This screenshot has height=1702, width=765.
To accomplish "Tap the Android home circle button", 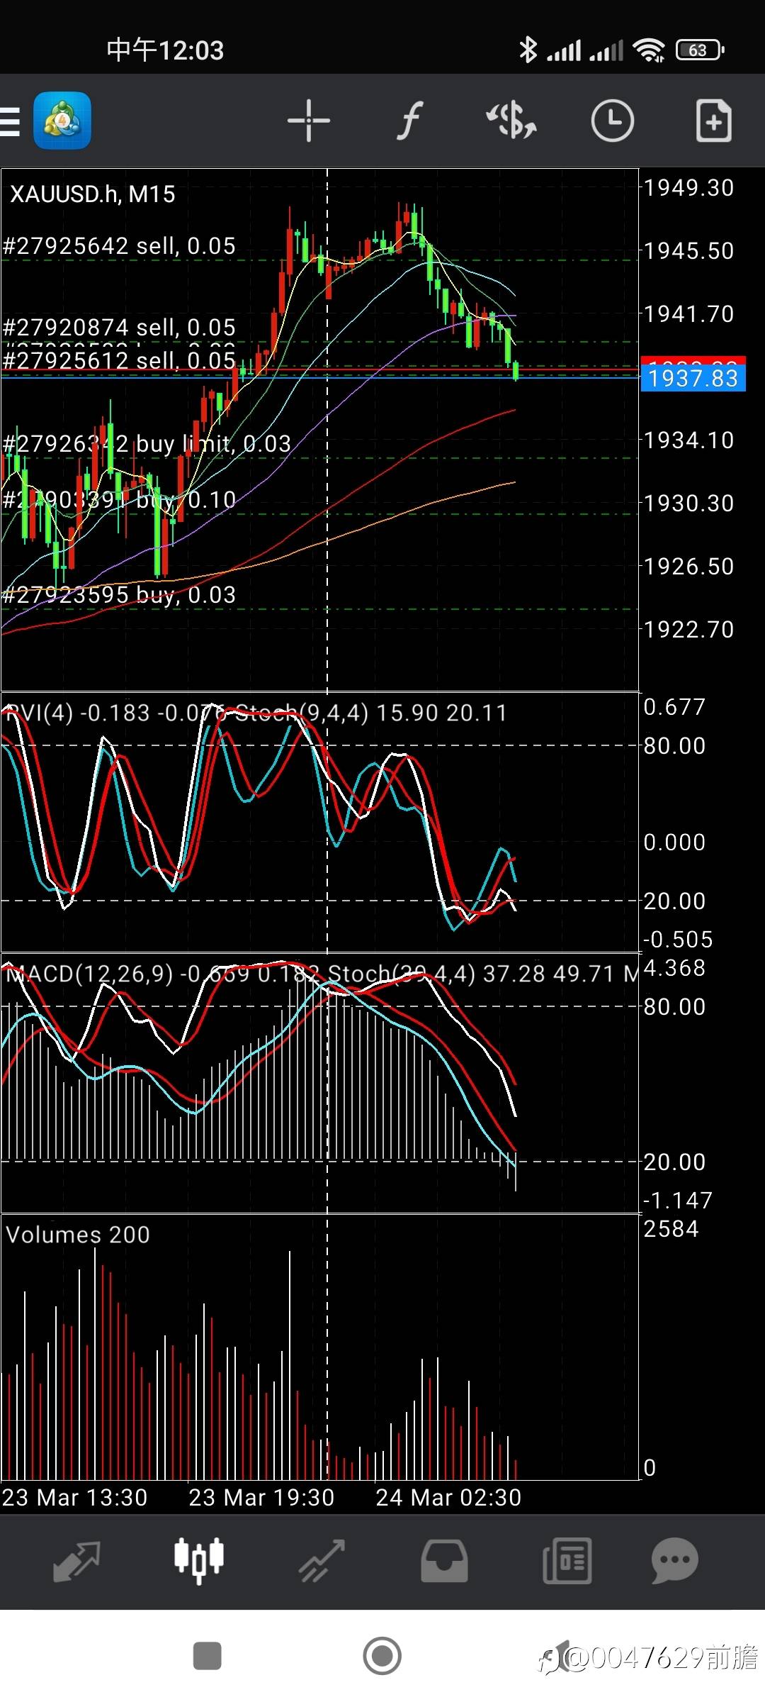I will (x=382, y=1657).
